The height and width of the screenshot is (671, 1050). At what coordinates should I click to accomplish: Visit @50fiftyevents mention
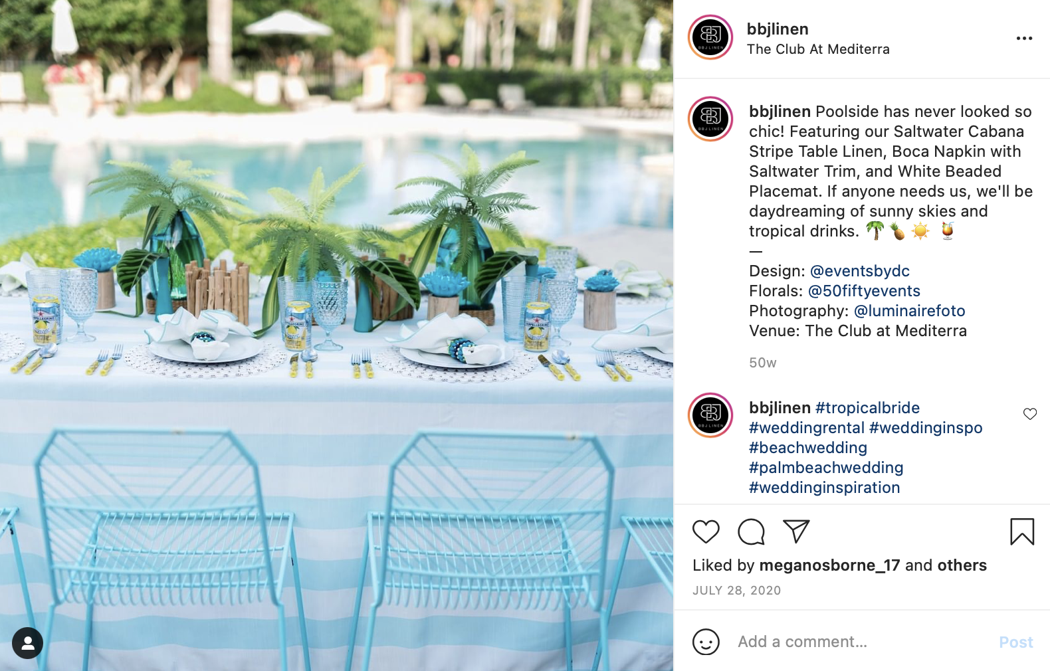click(864, 291)
